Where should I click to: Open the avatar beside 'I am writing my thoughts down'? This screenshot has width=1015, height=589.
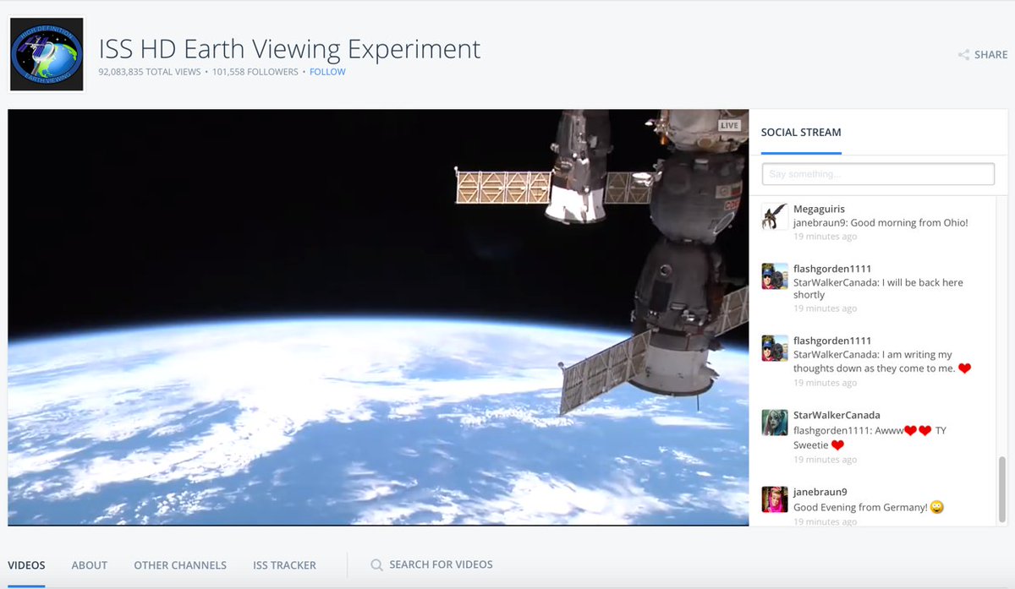coord(775,348)
